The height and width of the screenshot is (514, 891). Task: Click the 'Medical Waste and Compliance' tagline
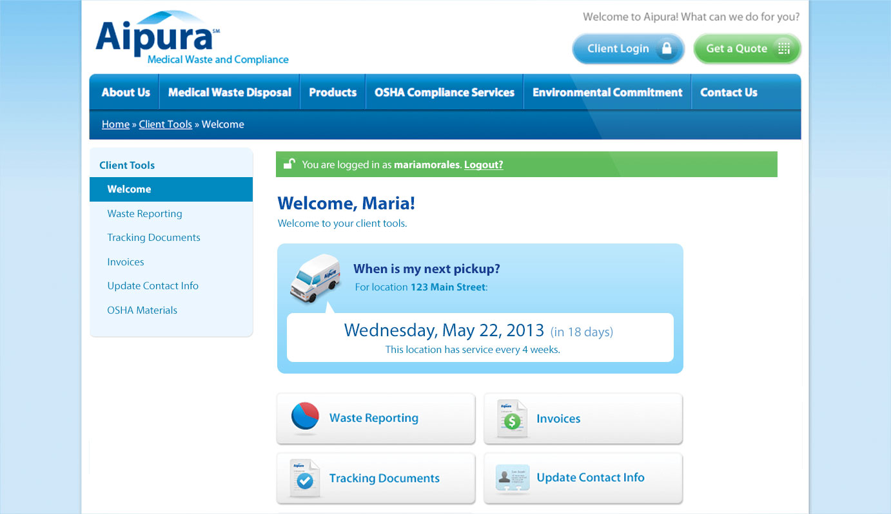[x=218, y=59]
